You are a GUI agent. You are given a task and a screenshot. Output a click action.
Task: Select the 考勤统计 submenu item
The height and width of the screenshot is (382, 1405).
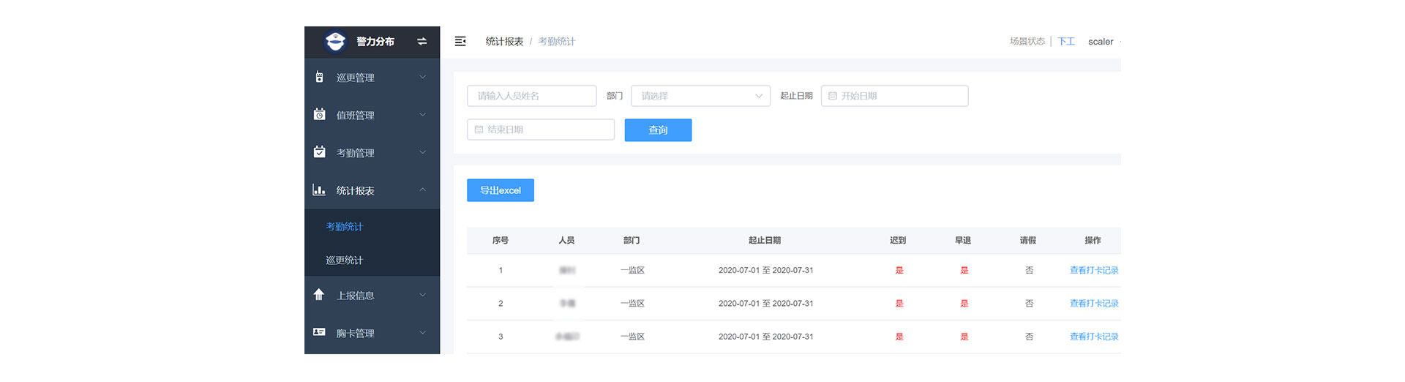(x=345, y=227)
